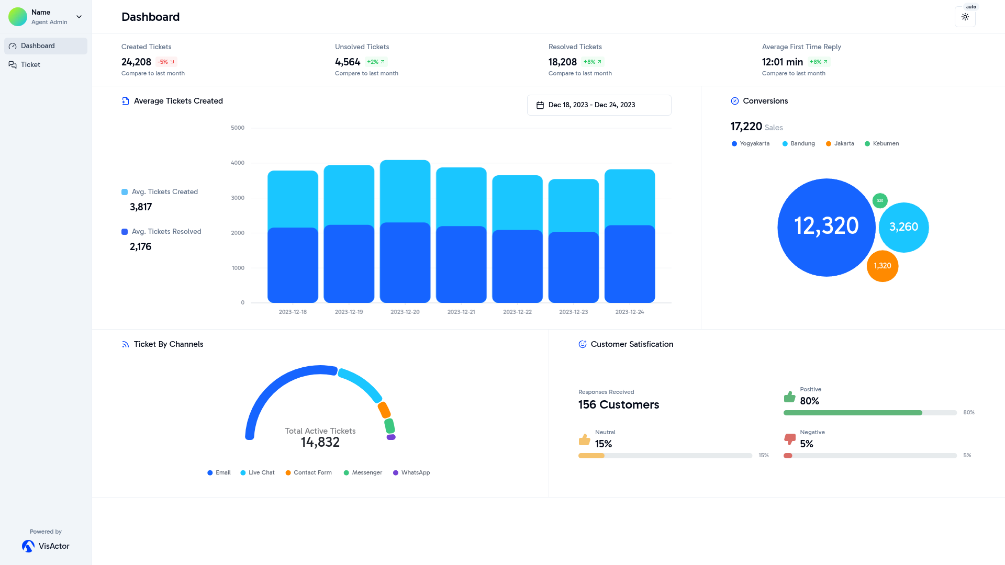
Task: Click the theme toggle sun icon
Action: 965,17
